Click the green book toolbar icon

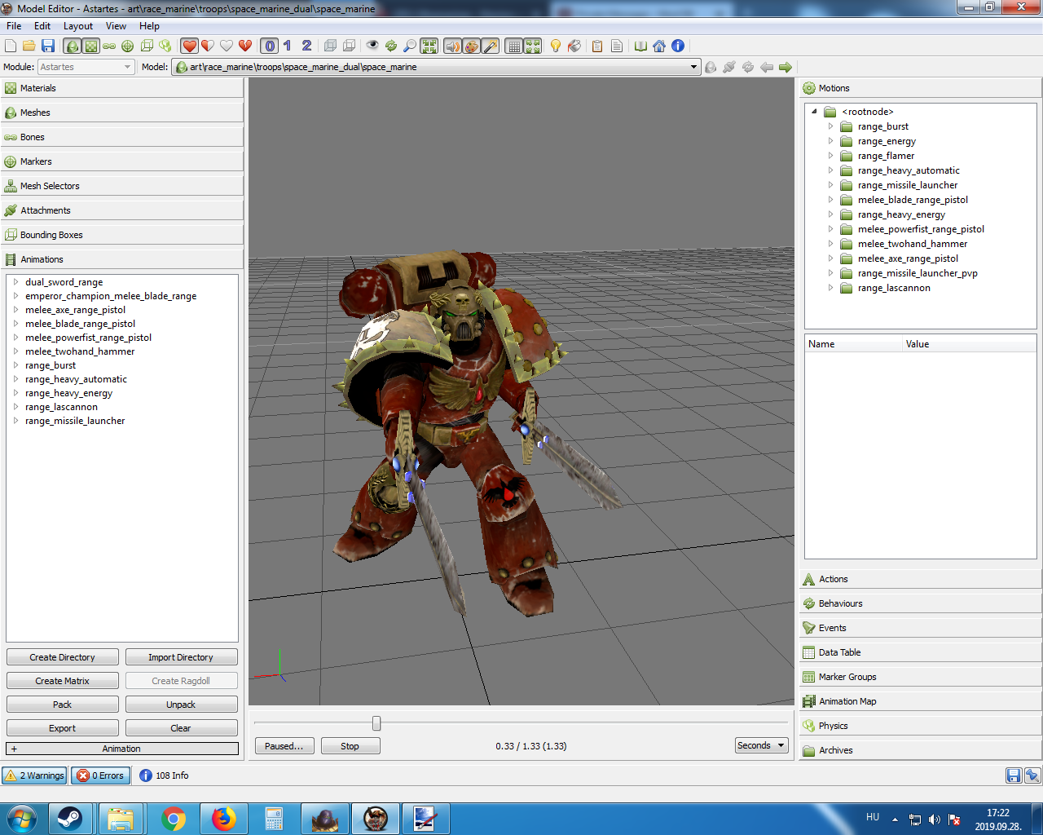pos(640,46)
